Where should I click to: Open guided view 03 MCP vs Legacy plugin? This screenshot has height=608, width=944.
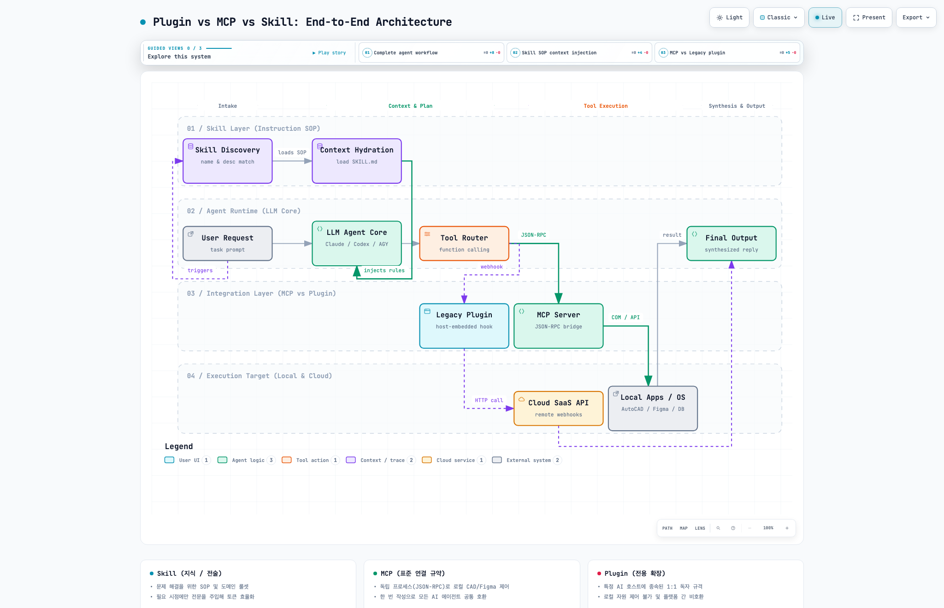point(727,53)
